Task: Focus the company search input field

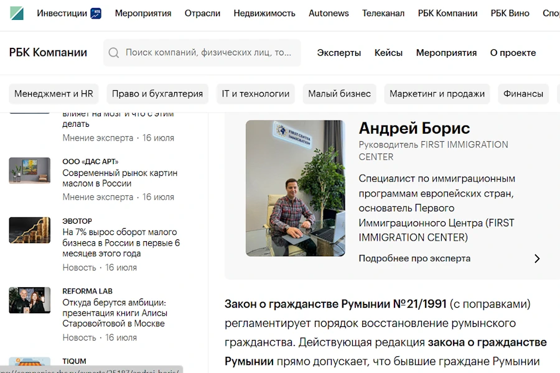Action: (202, 53)
